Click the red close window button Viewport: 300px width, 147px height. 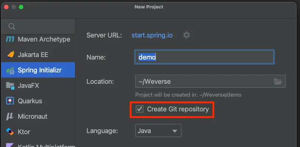pyautogui.click(x=6, y=7)
